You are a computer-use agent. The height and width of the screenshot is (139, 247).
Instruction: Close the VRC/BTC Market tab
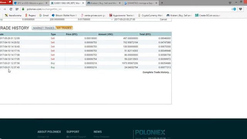click(83, 3)
